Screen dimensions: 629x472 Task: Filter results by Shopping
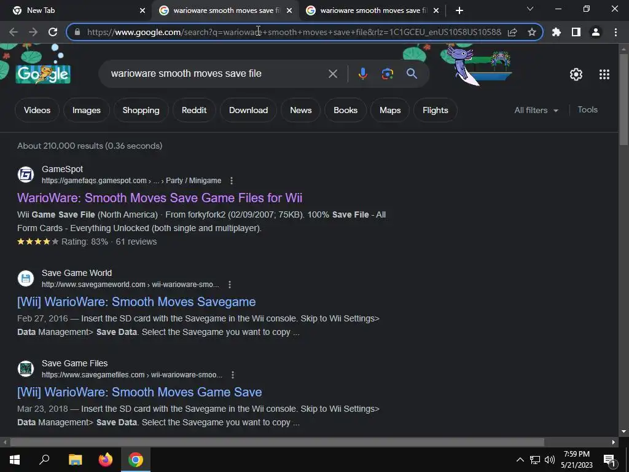[141, 110]
